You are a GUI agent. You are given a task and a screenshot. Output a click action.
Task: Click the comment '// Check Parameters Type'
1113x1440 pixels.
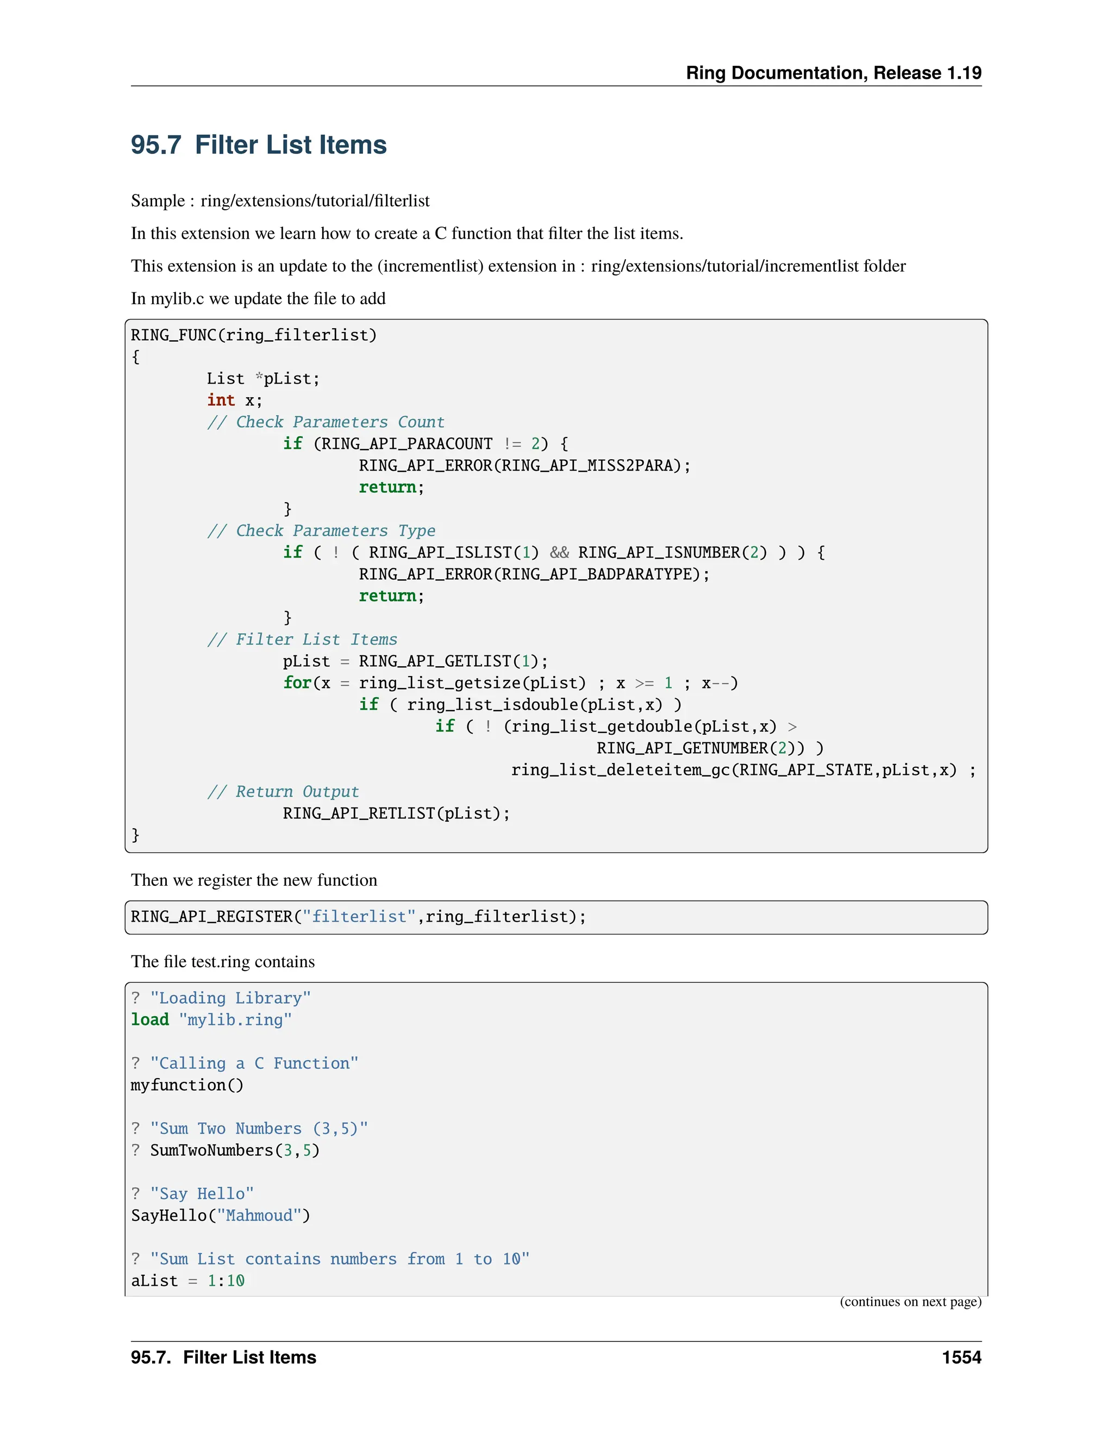(321, 531)
